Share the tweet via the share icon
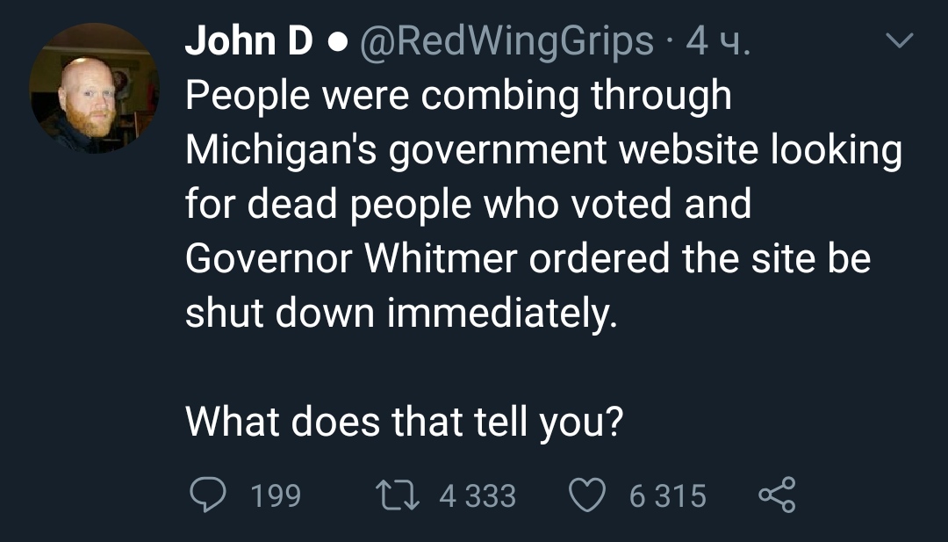 tap(778, 495)
